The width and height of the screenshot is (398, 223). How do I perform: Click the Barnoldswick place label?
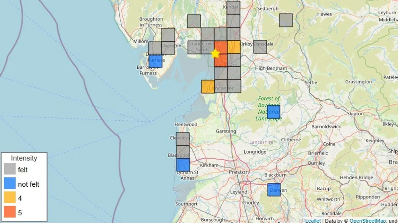[326, 127]
